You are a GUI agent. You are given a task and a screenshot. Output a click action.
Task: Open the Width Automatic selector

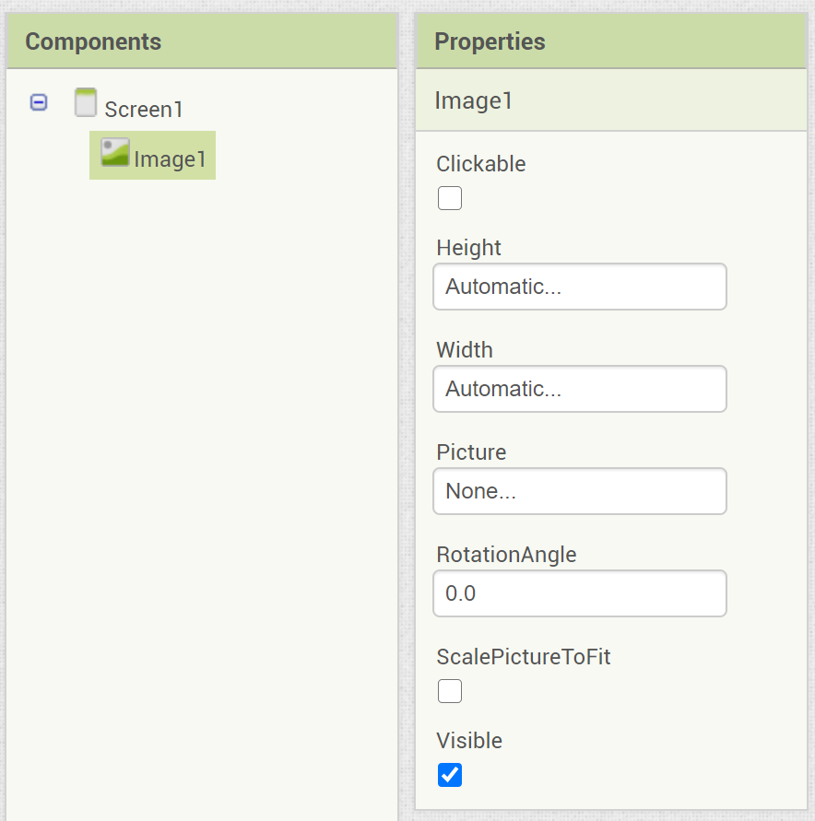point(579,389)
